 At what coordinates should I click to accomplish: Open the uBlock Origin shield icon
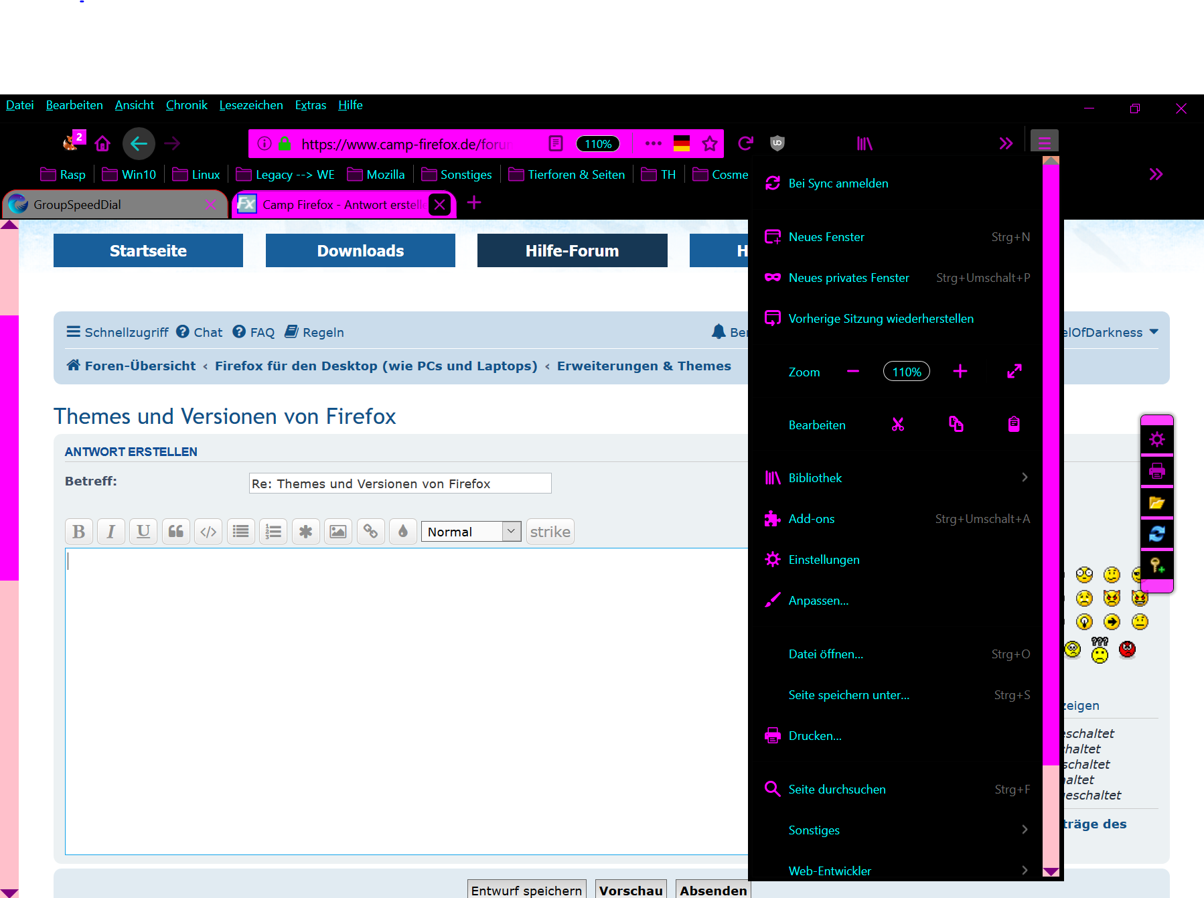777,143
